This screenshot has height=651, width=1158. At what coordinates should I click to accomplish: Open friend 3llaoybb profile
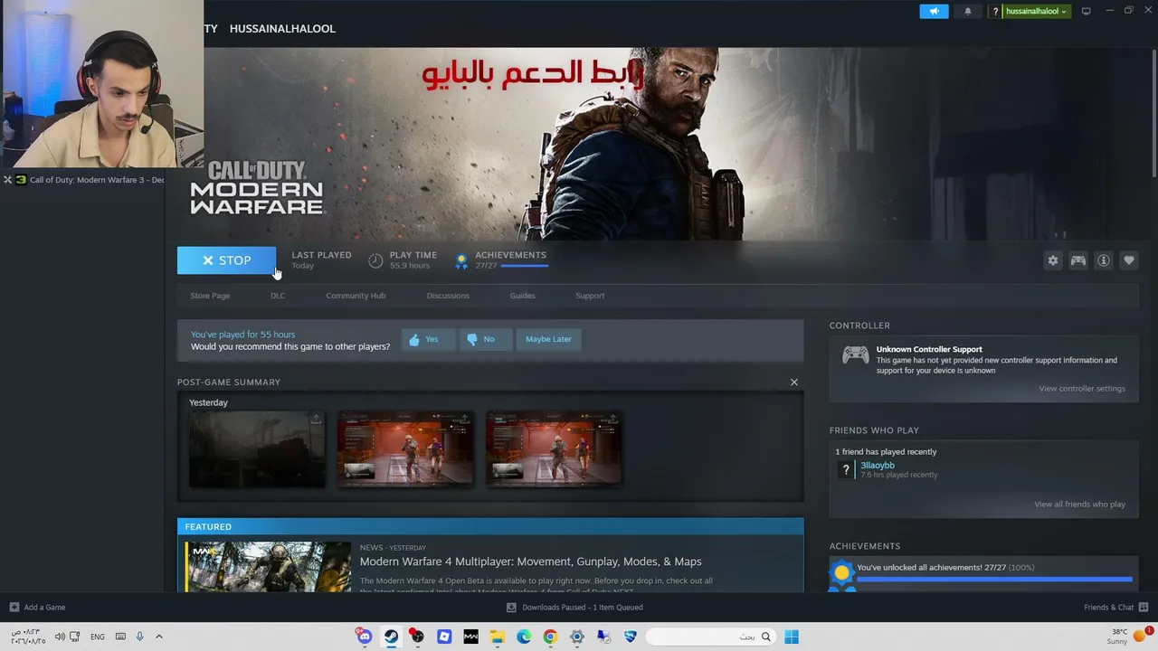click(878, 466)
